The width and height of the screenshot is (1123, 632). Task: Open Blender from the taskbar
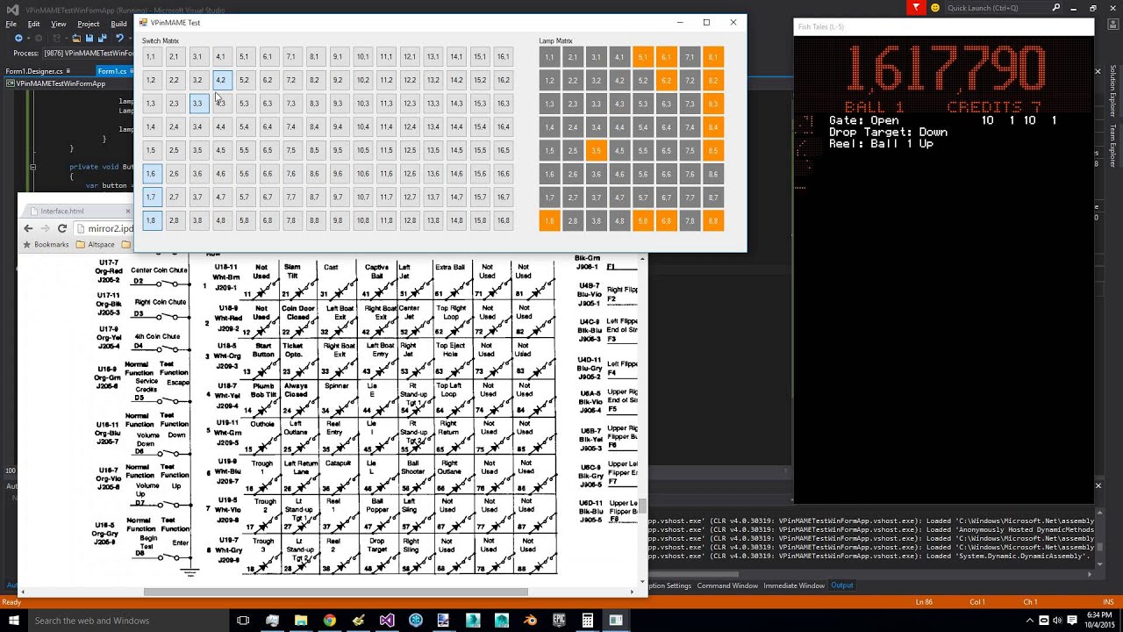[x=530, y=621]
